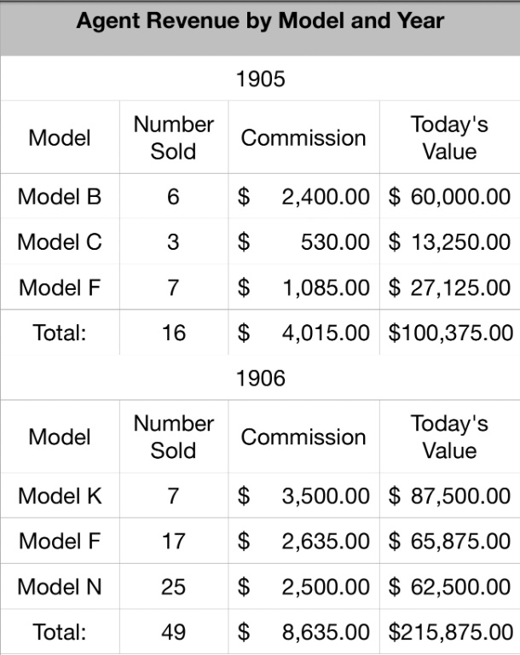Click the $100,375.00 total value cell
Viewport: 520px width, 655px height.
450,333
